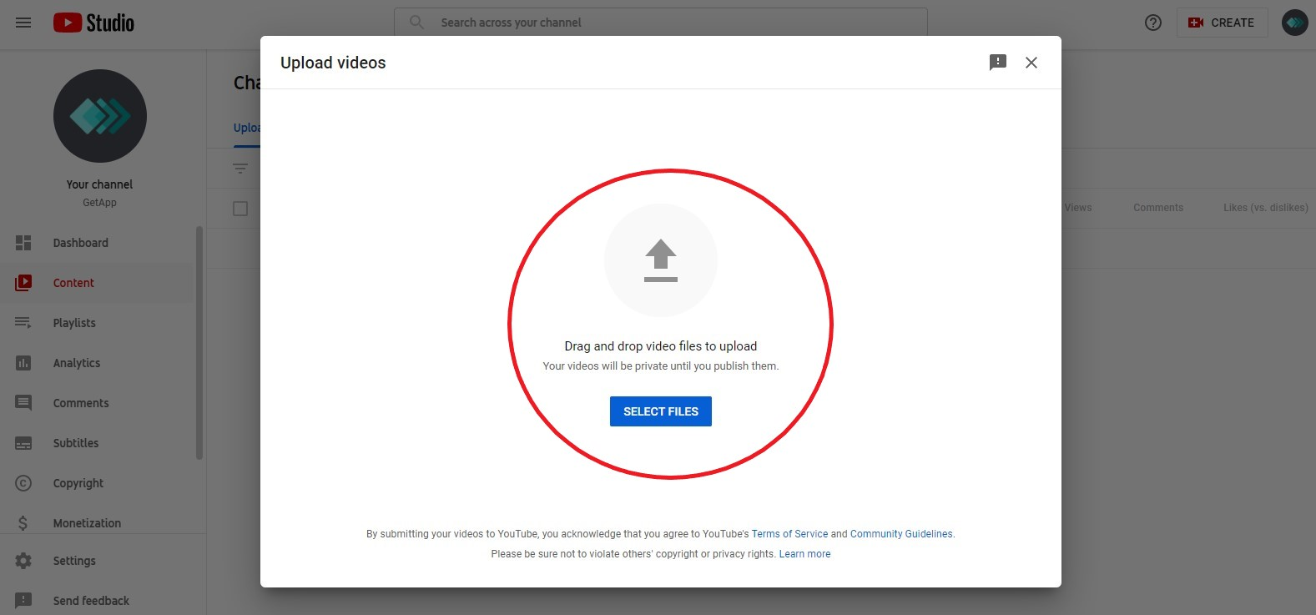
Task: Open the Community Guidelines link
Action: point(901,534)
